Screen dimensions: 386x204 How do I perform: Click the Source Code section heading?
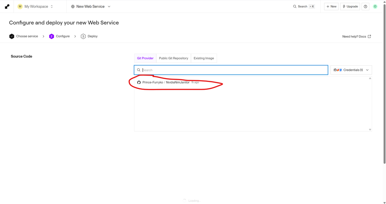click(21, 56)
